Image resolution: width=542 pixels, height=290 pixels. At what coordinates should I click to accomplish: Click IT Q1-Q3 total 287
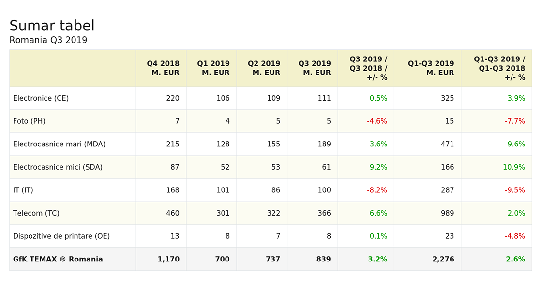(447, 190)
